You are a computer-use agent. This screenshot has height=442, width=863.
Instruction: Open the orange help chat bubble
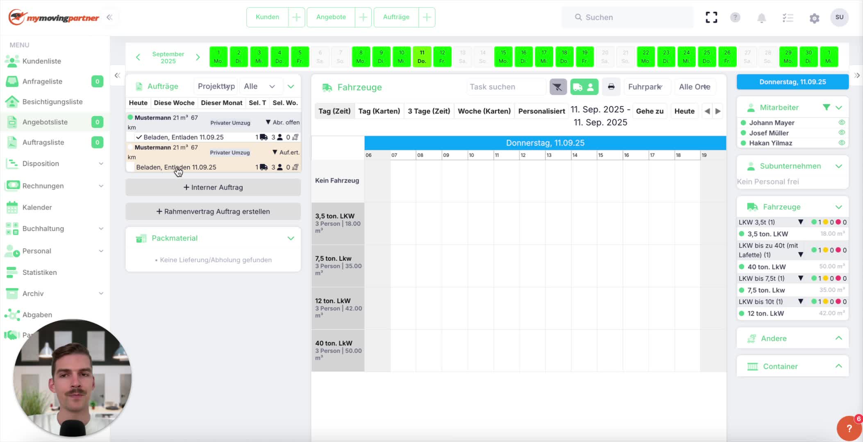tap(849, 428)
